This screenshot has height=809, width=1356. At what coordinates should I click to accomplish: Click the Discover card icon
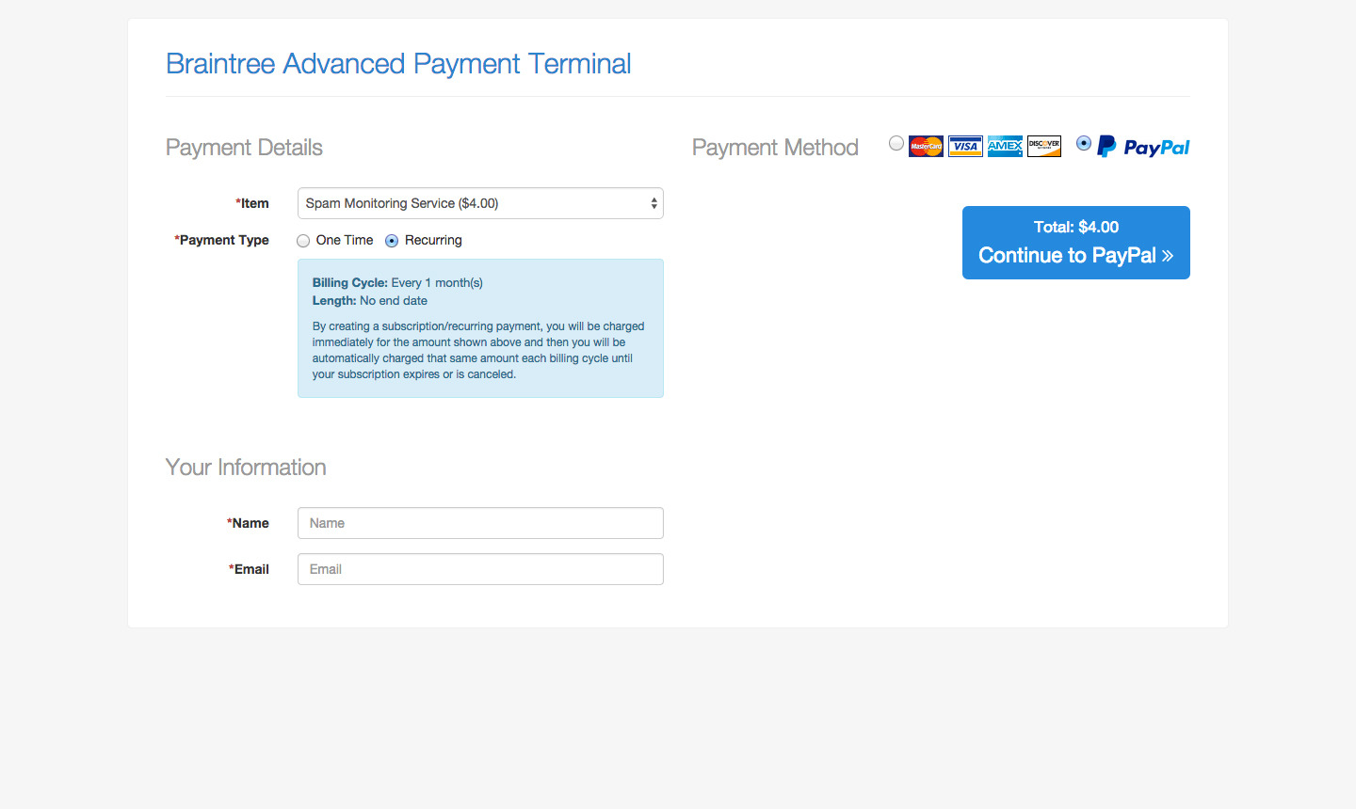point(1044,146)
